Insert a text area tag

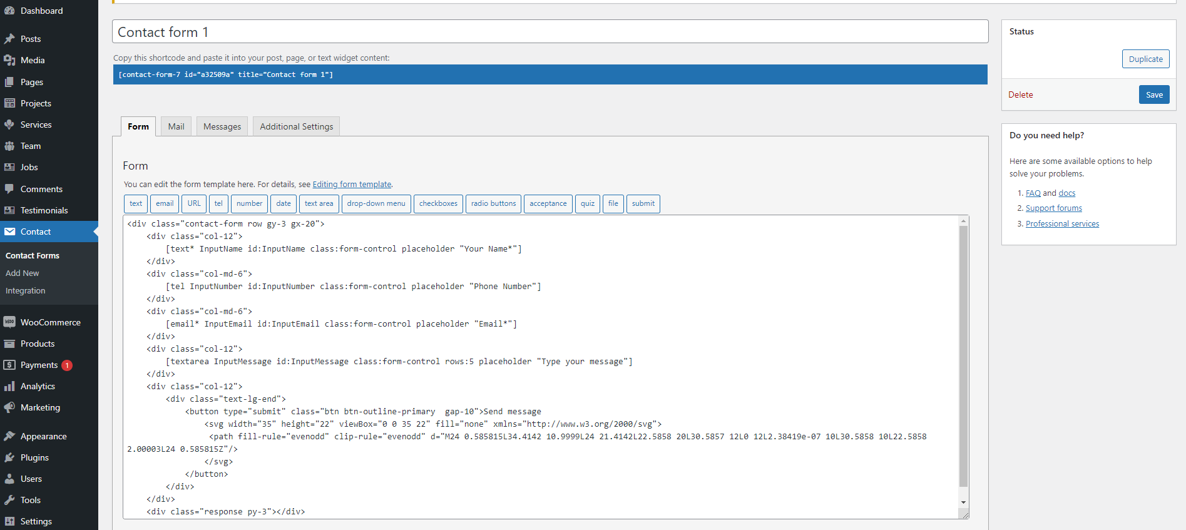(x=319, y=204)
